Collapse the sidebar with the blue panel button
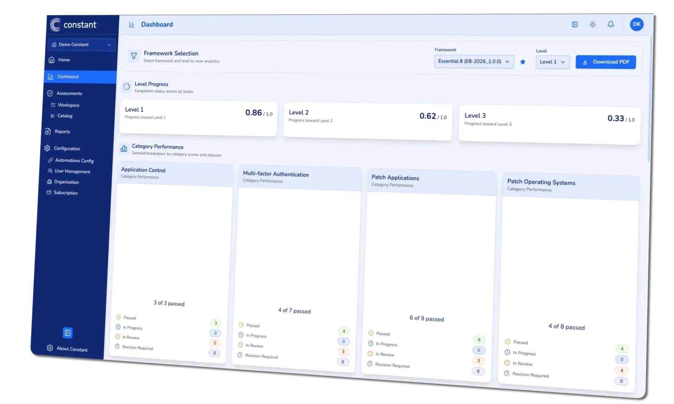Image resolution: width=674 pixels, height=404 pixels. (x=67, y=332)
